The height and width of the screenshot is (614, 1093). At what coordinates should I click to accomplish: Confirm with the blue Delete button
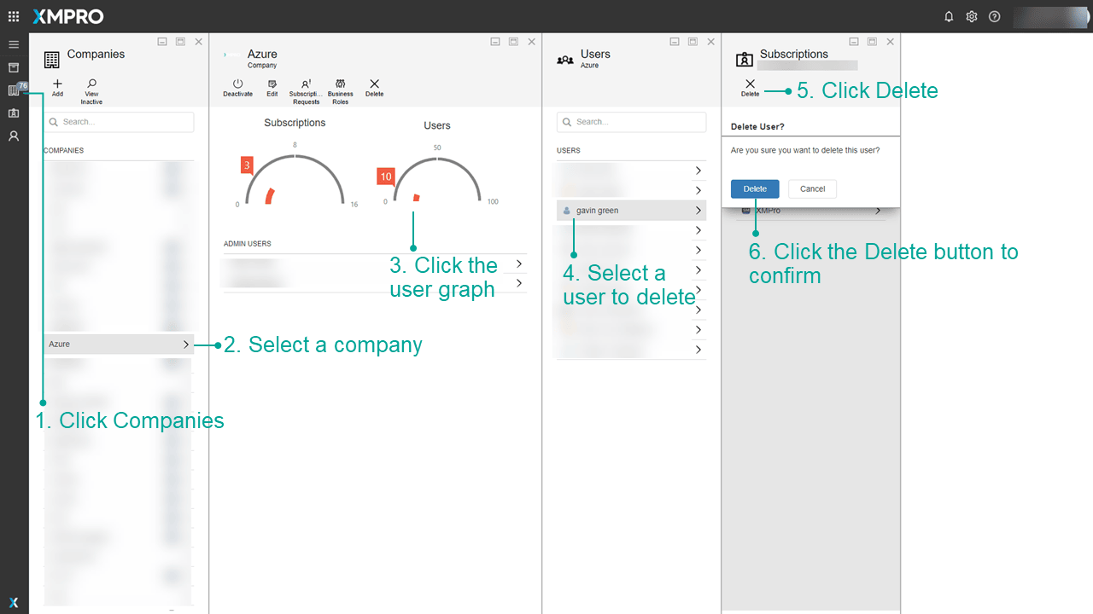point(755,188)
